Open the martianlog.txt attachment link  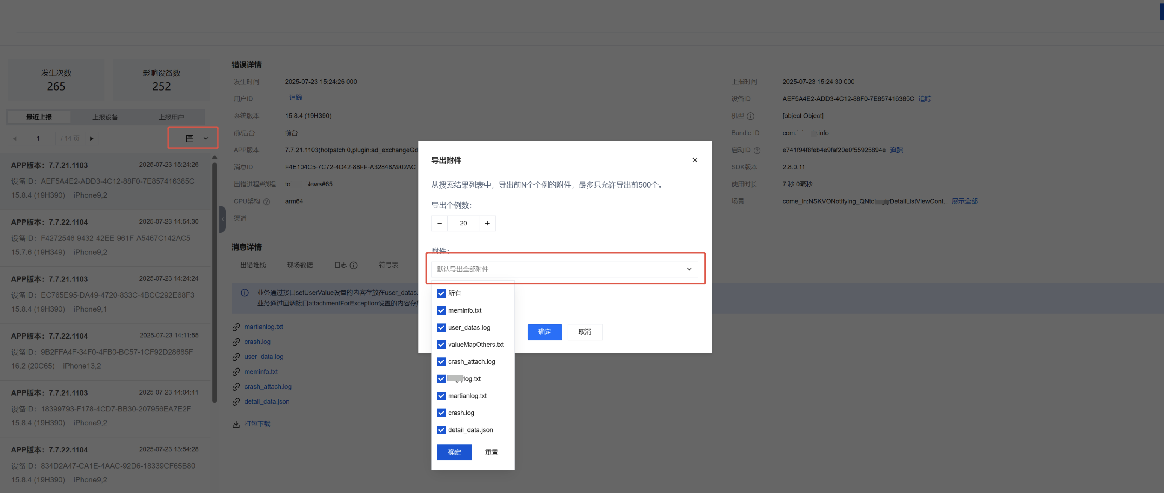coord(263,327)
